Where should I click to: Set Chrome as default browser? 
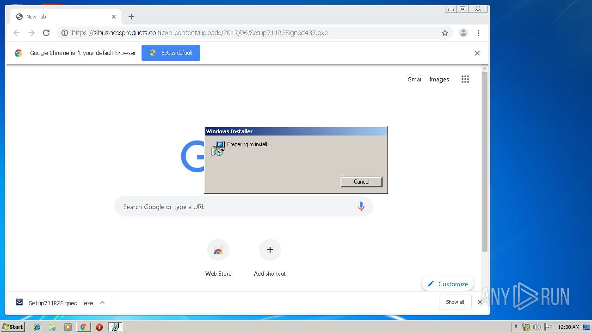171,53
